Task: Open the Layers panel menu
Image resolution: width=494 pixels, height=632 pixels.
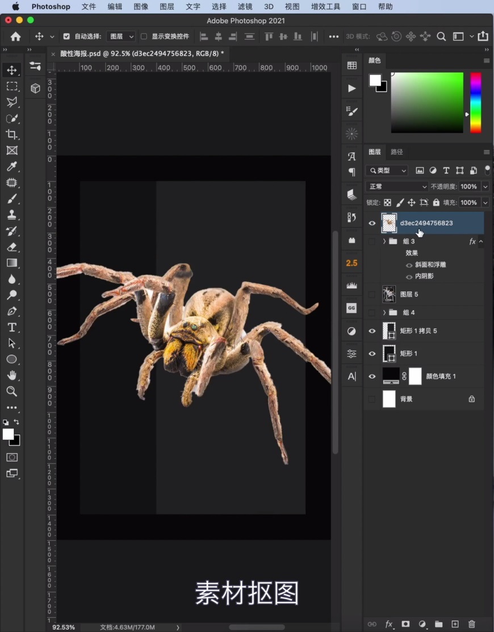Action: point(487,152)
